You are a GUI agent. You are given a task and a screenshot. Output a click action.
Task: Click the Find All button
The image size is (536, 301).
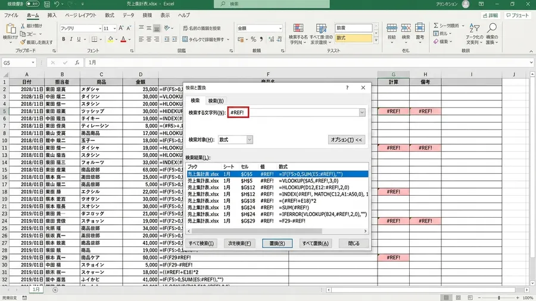201,243
